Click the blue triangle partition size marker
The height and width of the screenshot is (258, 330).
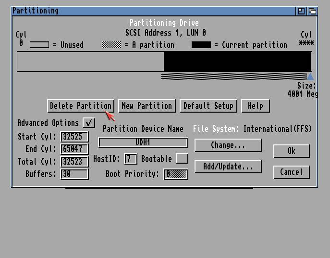(x=310, y=77)
